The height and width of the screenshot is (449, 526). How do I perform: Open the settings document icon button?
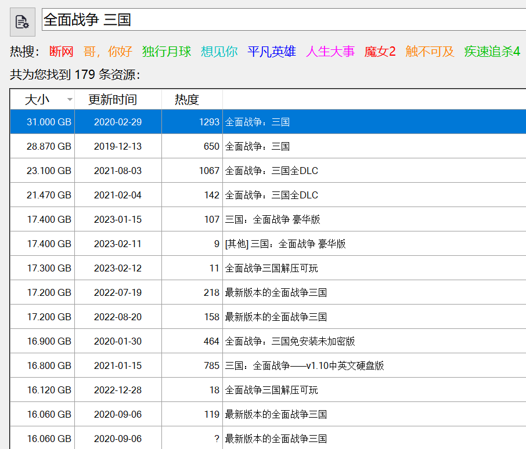pos(23,22)
